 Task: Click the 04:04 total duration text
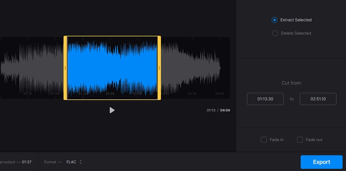click(225, 110)
